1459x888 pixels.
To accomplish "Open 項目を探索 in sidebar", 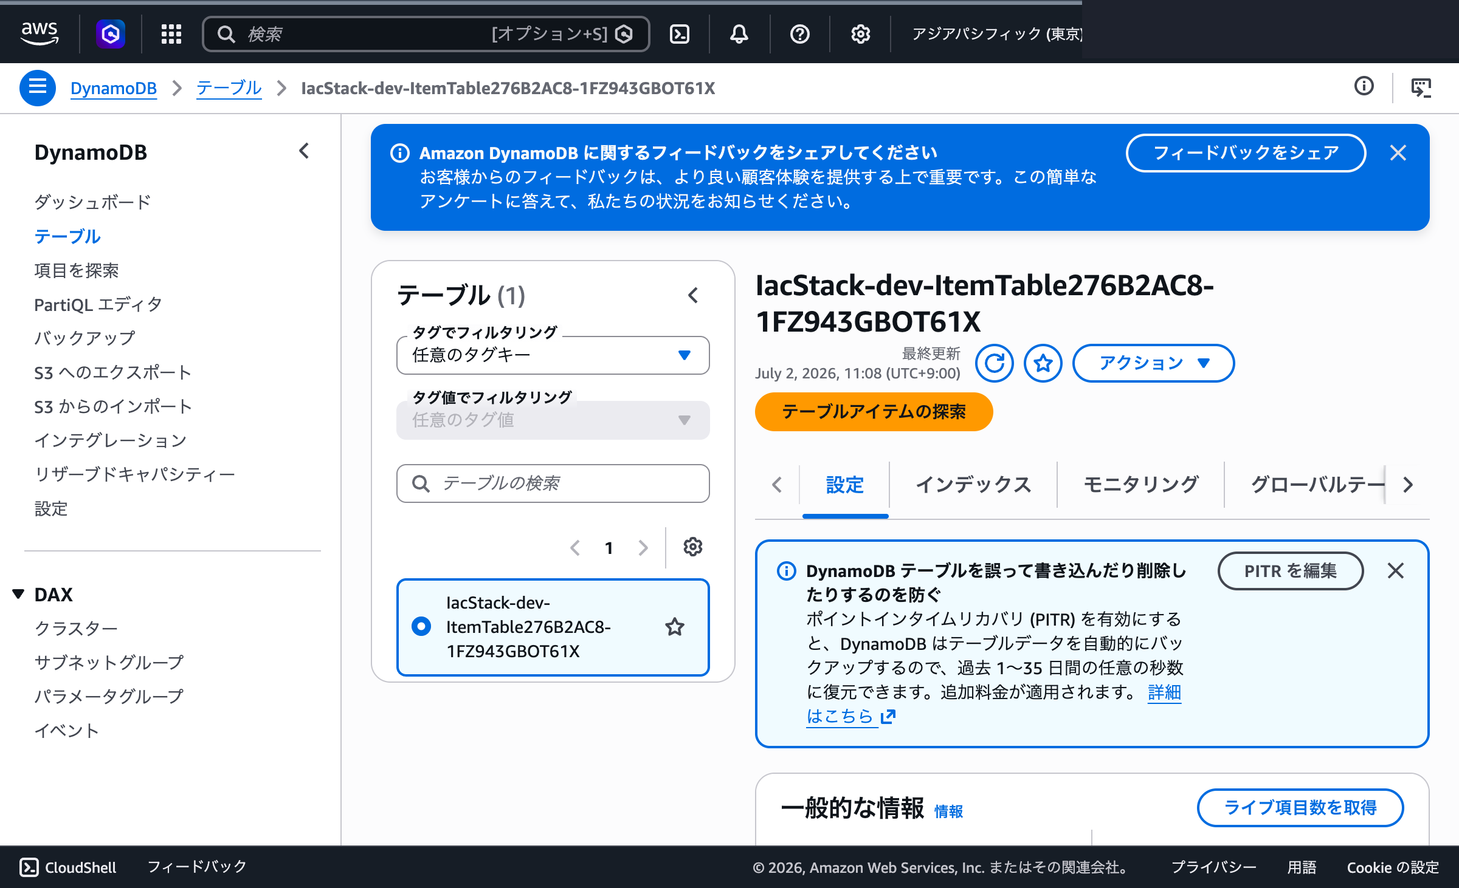I will pos(77,270).
